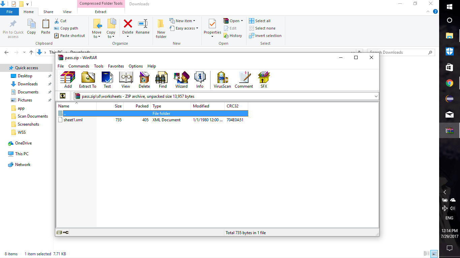Click the up-one-level folder icon in WinRAR
460x258 pixels.
pos(63,96)
